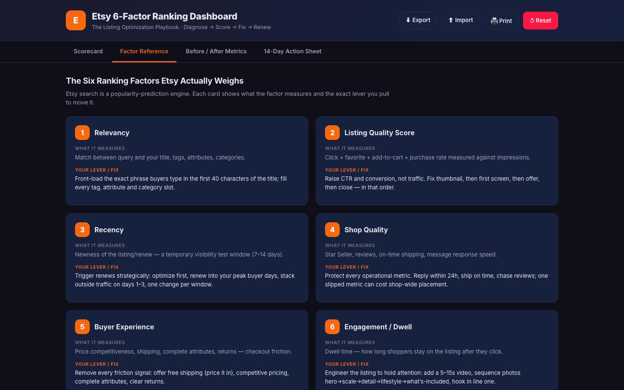Image resolution: width=624 pixels, height=390 pixels.
Task: Click the number 3 badge for Recency
Action: pos(82,230)
